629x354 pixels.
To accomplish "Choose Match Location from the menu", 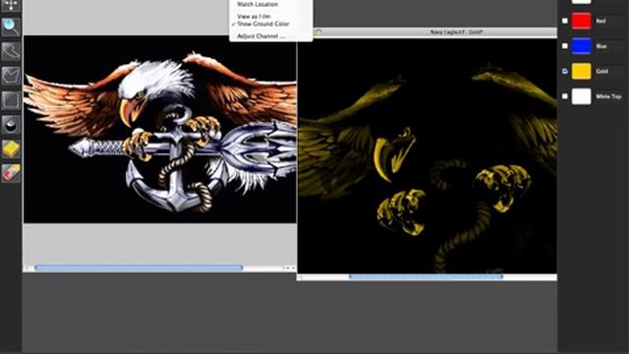I will (x=257, y=4).
